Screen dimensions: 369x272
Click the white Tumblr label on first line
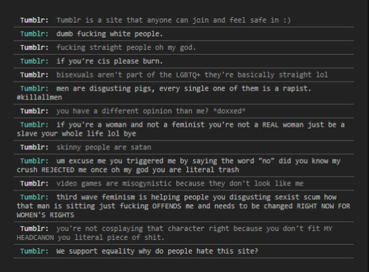tap(34, 21)
